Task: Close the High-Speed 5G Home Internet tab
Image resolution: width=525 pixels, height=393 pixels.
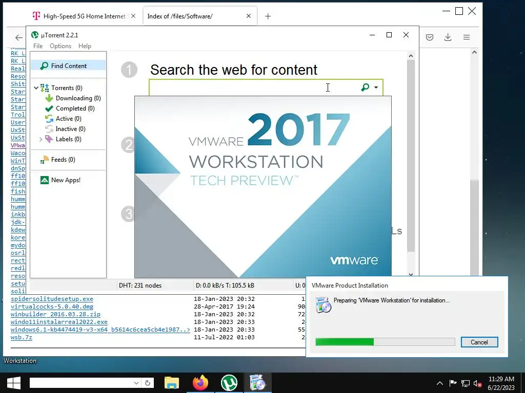Action: point(133,16)
